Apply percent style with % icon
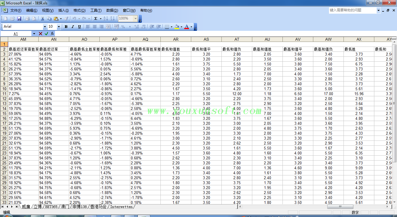The height and width of the screenshot is (217, 397). (123, 27)
